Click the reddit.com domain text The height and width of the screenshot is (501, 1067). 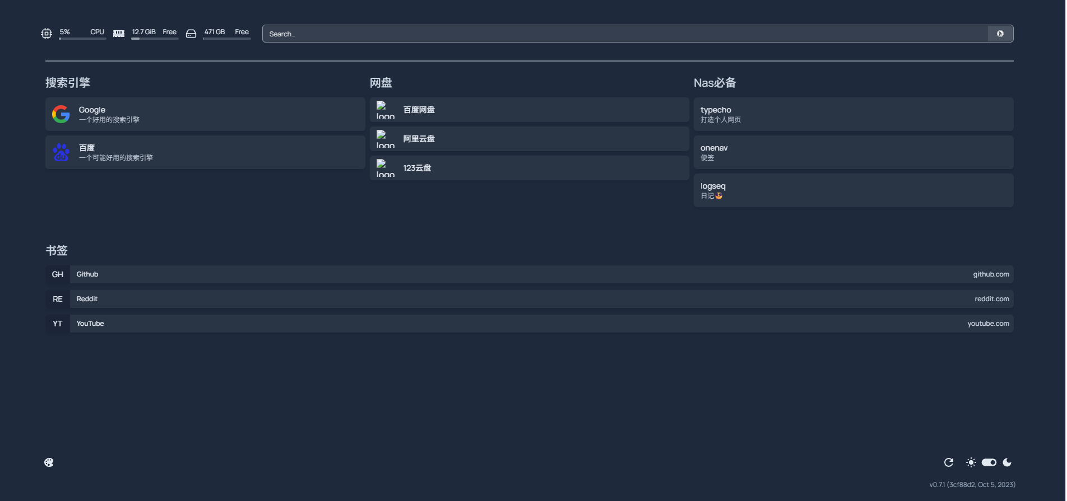pyautogui.click(x=992, y=299)
